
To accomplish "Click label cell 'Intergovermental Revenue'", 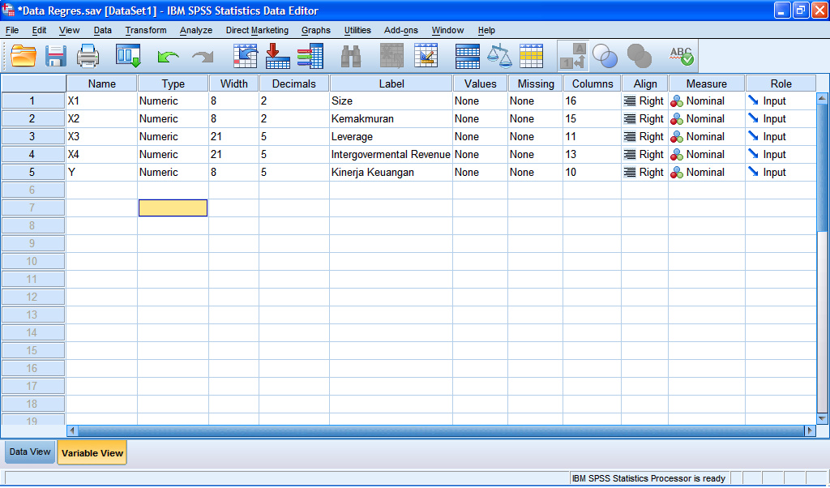I will tap(391, 154).
